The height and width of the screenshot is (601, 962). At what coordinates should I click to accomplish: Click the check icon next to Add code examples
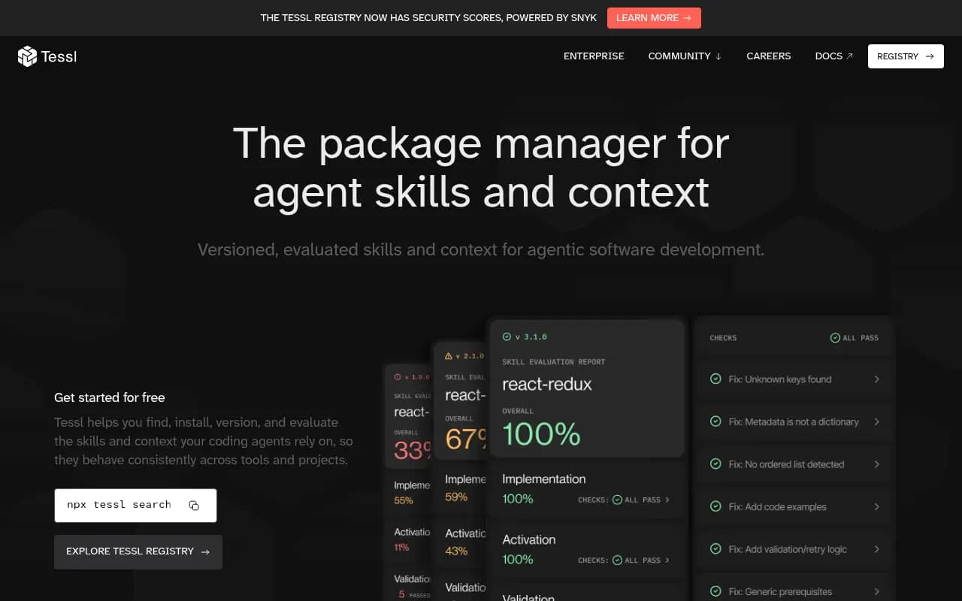(715, 506)
